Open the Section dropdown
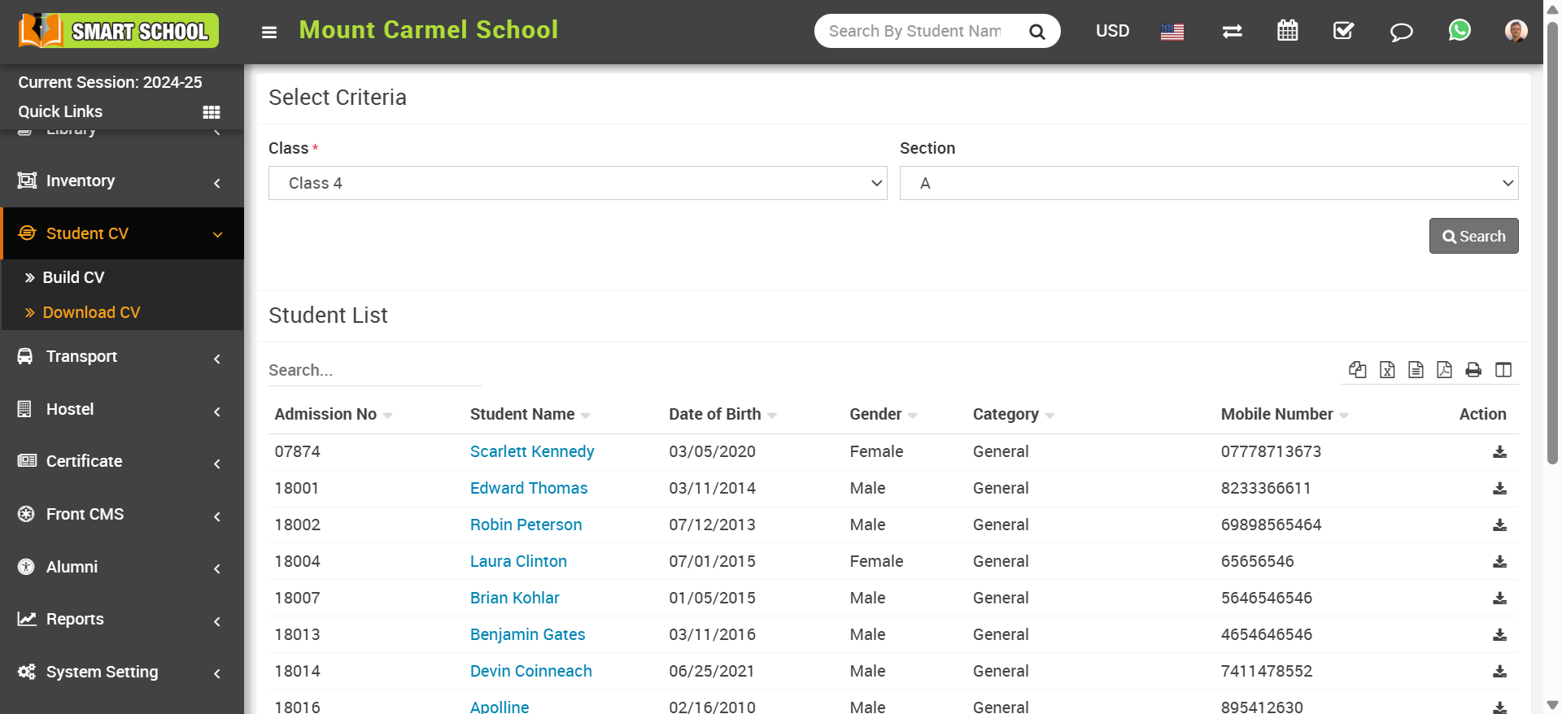 point(1209,183)
